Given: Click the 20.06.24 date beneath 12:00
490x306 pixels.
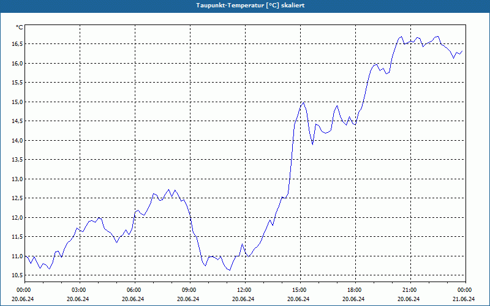Looking at the screenshot, I should 243,299.
